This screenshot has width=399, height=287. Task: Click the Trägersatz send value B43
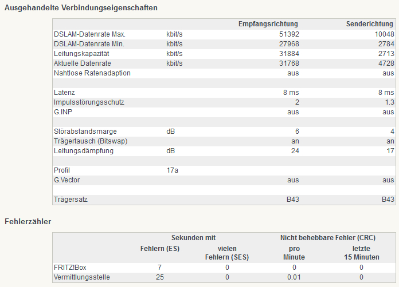[x=388, y=200]
